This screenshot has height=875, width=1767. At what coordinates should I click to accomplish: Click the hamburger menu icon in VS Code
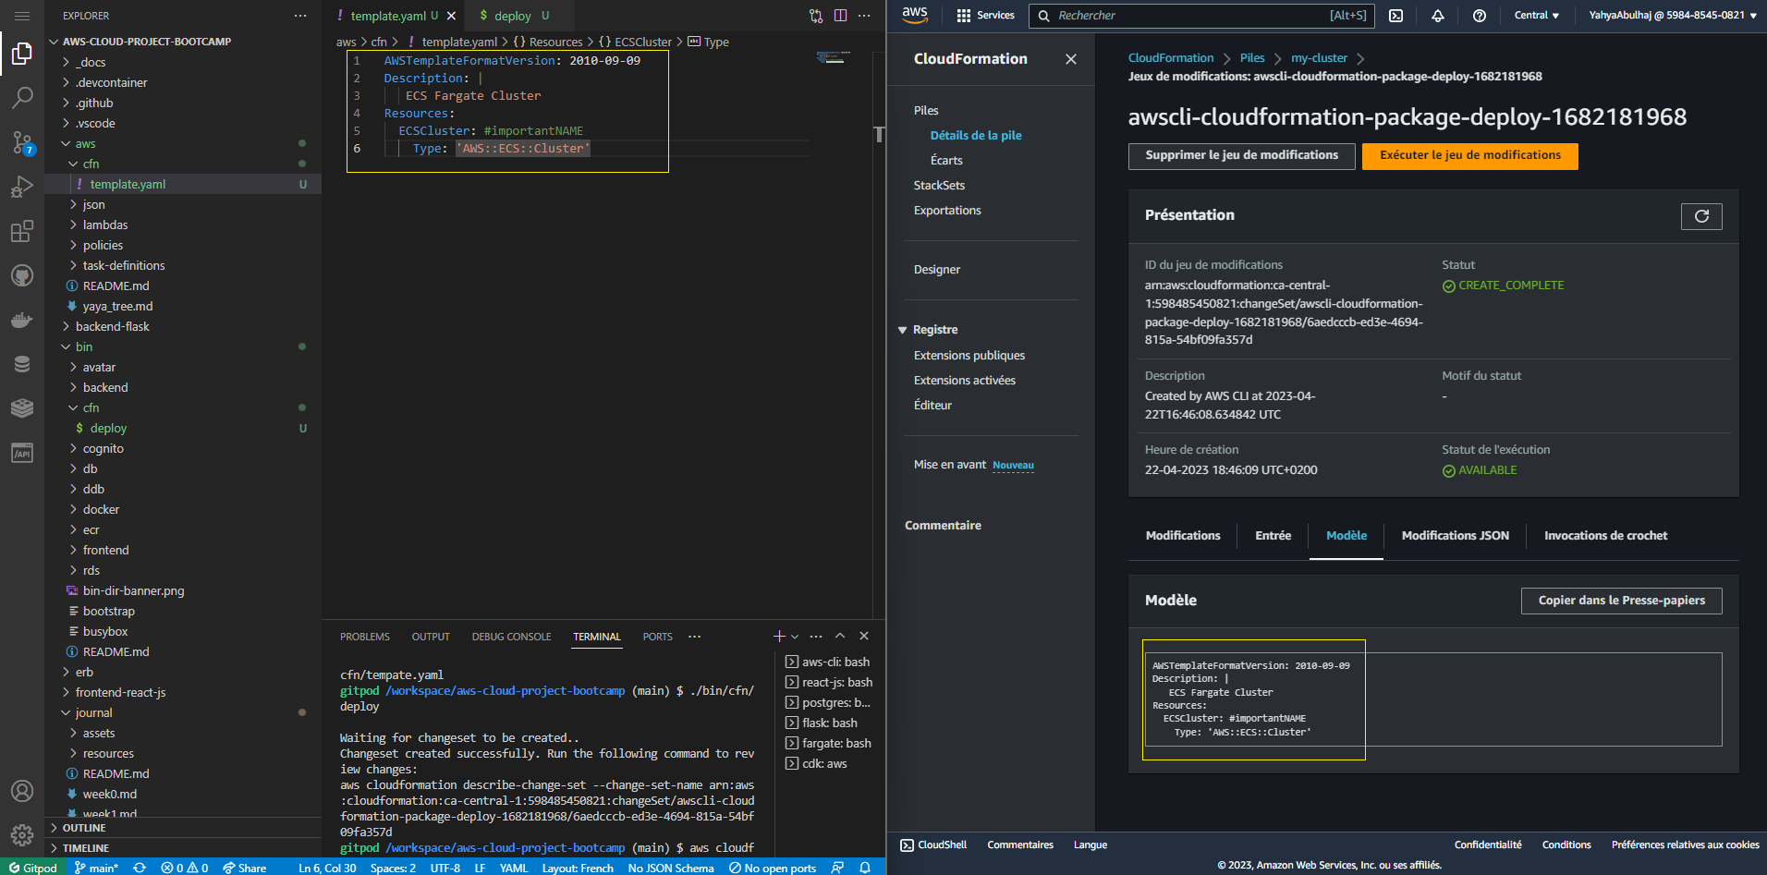tap(22, 16)
